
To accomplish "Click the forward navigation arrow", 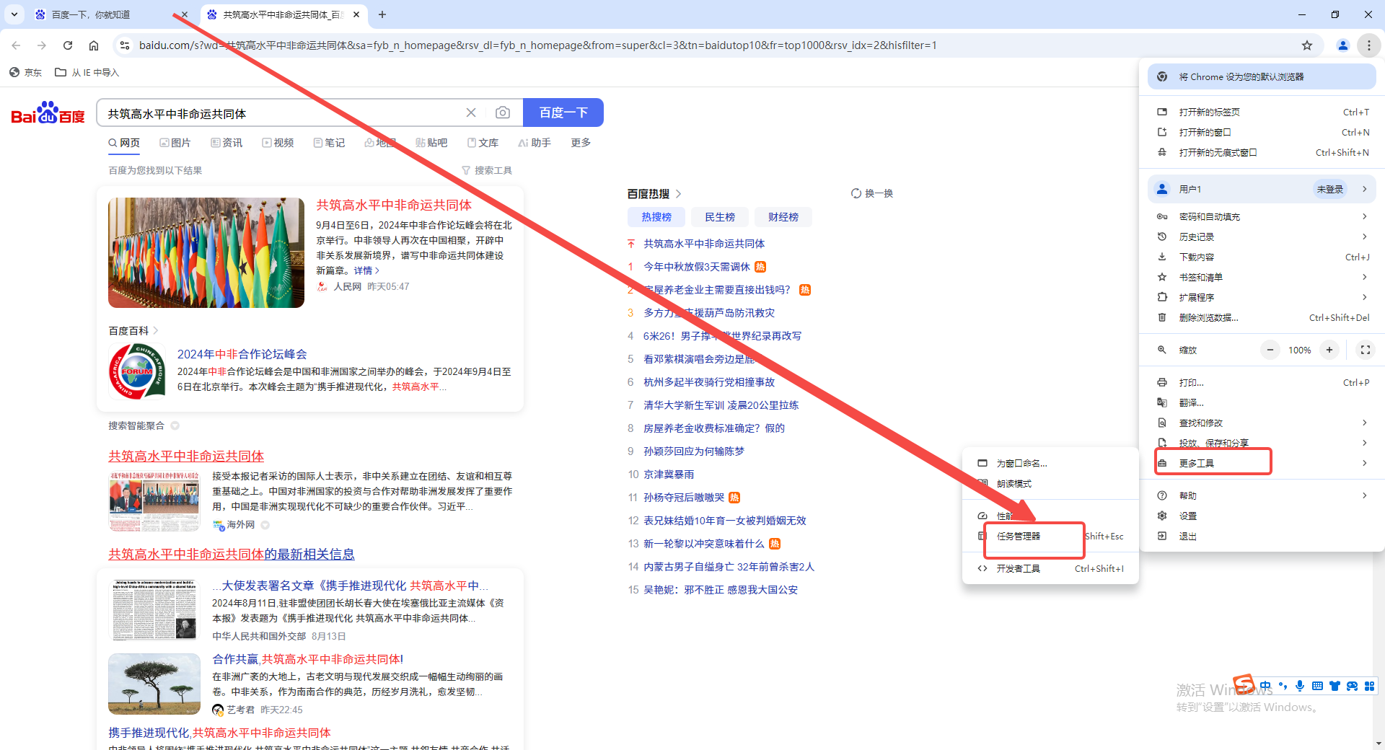I will pos(42,45).
